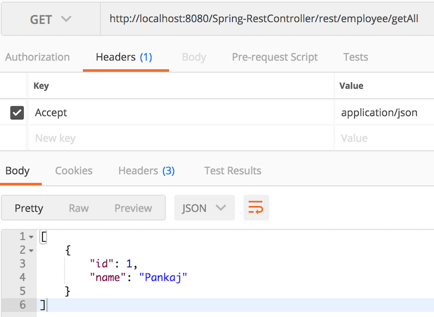Screen dimensions: 434x317
Task: Toggle the line wrap icon beside JSON dropdown
Action: coord(256,207)
